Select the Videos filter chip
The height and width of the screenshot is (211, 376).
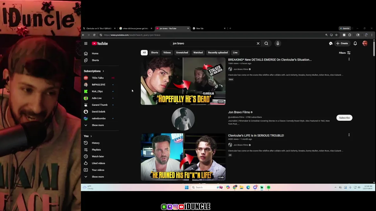click(167, 52)
